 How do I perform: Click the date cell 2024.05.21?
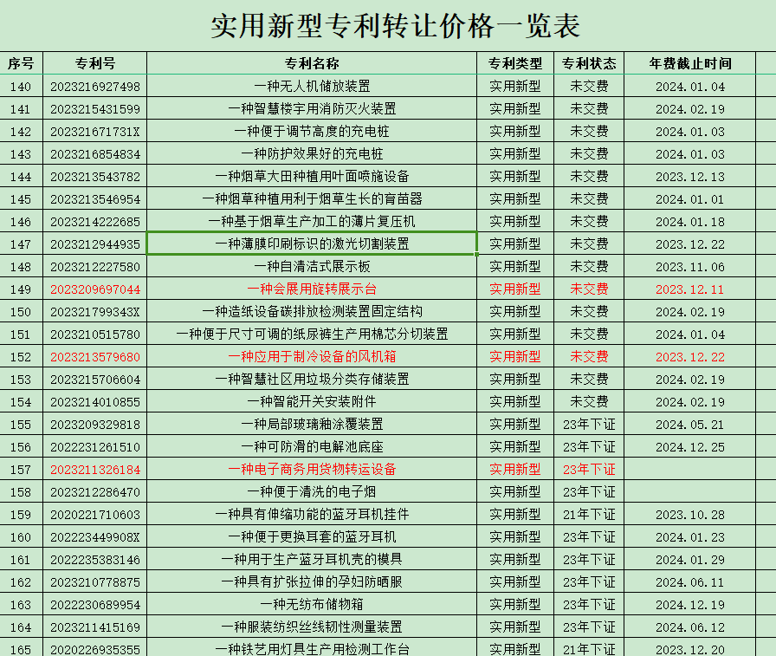690,424
